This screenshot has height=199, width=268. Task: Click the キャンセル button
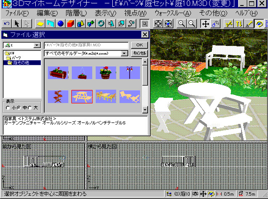(140, 53)
